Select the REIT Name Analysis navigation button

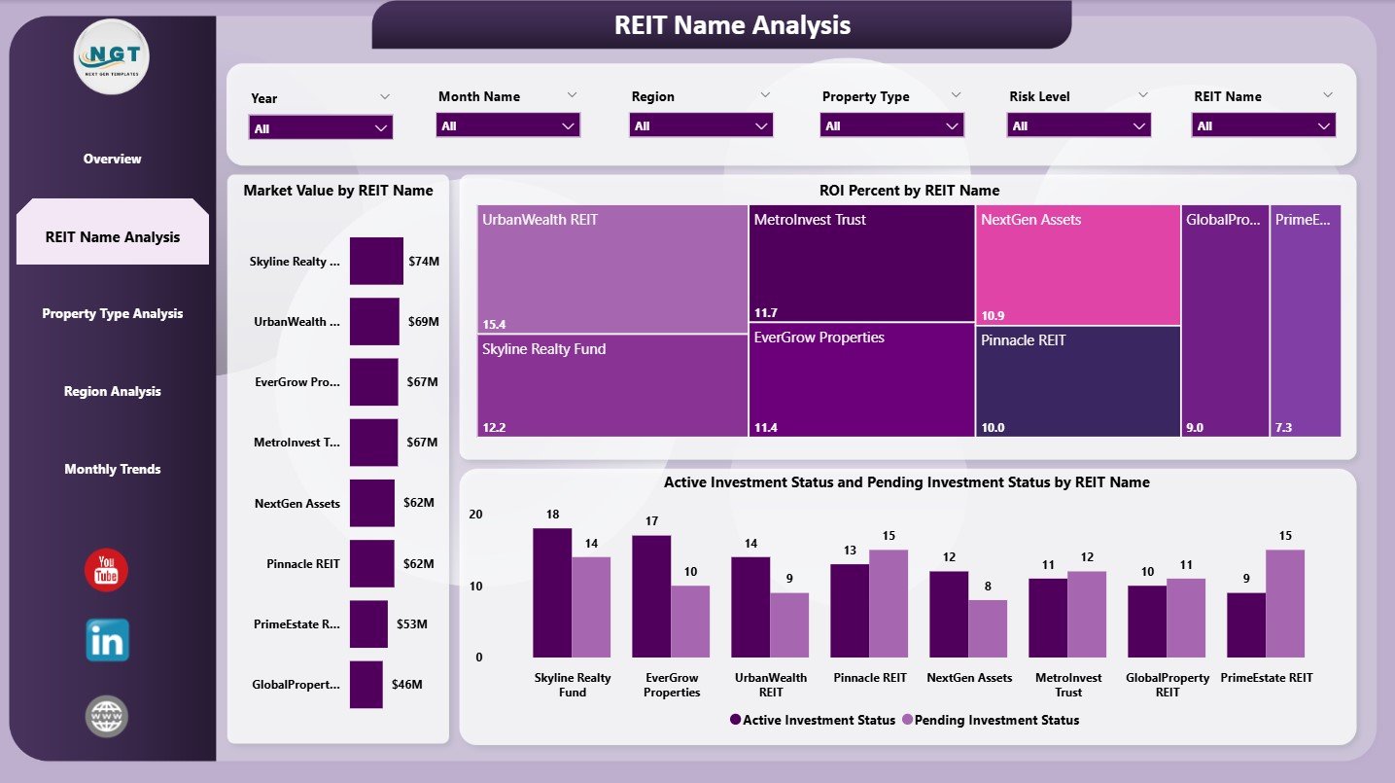pos(110,231)
